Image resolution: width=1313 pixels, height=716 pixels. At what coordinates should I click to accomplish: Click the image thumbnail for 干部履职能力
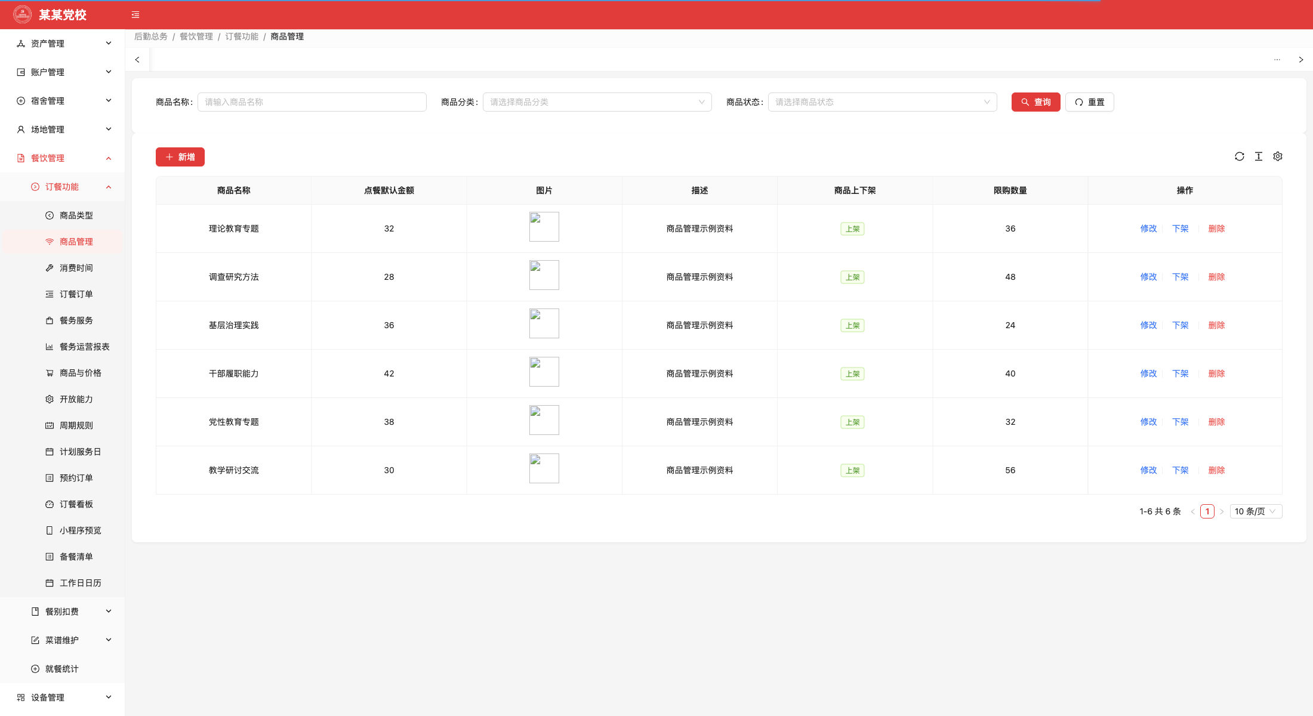point(544,372)
